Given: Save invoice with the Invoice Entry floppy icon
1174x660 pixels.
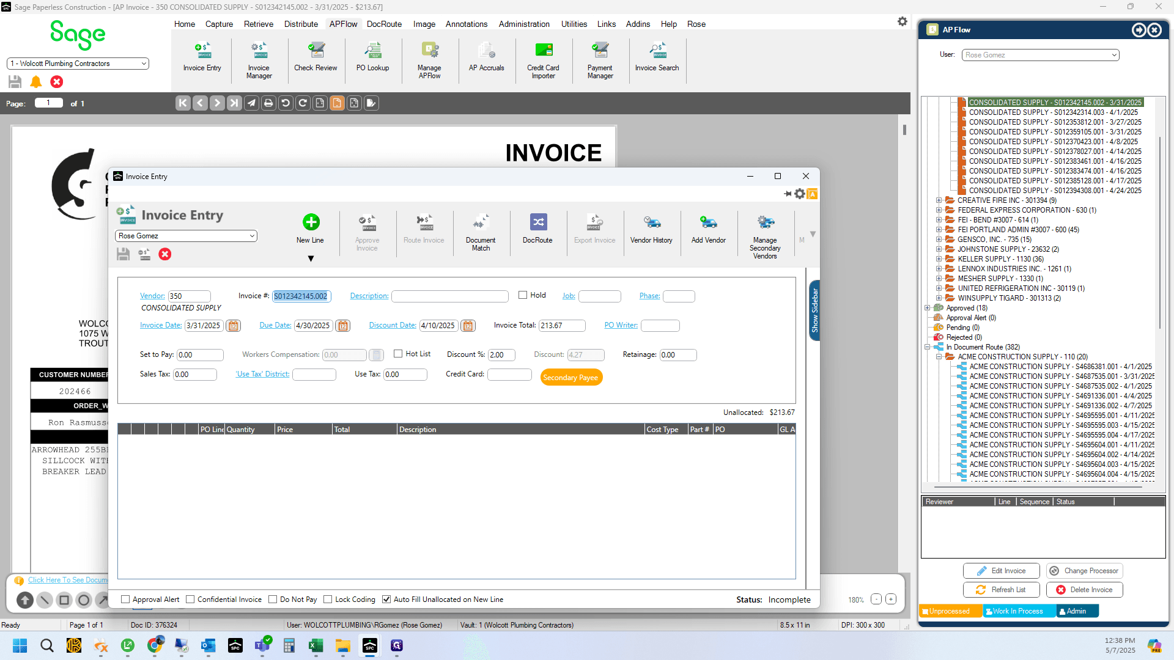Looking at the screenshot, I should pyautogui.click(x=123, y=254).
